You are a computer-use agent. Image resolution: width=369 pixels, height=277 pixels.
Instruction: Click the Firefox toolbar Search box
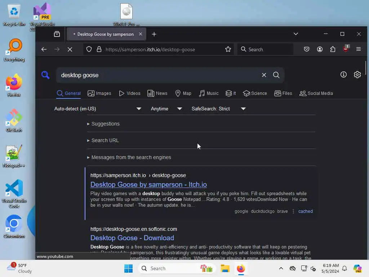click(265, 49)
